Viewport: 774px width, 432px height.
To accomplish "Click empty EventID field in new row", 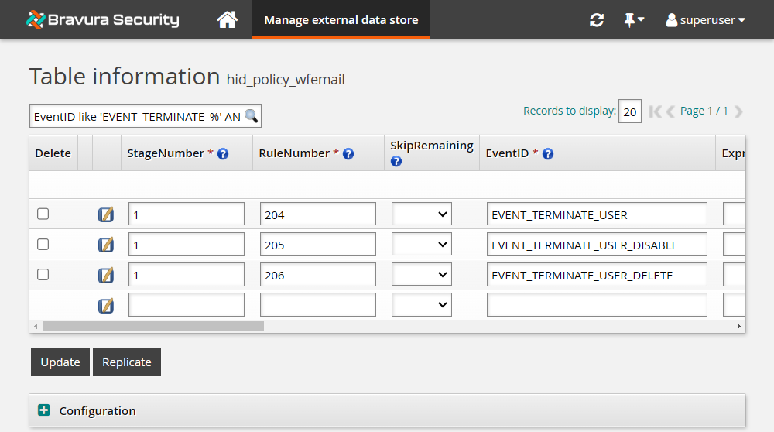I will 597,304.
